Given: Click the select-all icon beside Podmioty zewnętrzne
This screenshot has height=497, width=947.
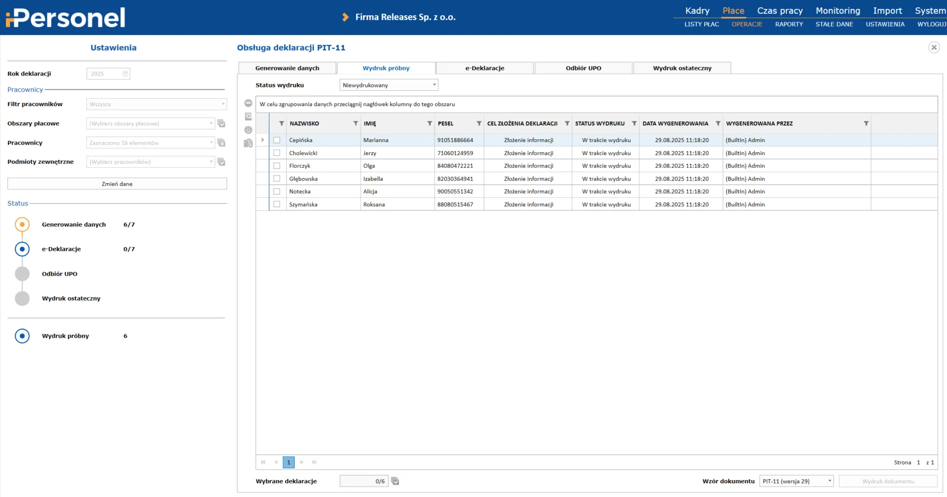Looking at the screenshot, I should pyautogui.click(x=221, y=162).
